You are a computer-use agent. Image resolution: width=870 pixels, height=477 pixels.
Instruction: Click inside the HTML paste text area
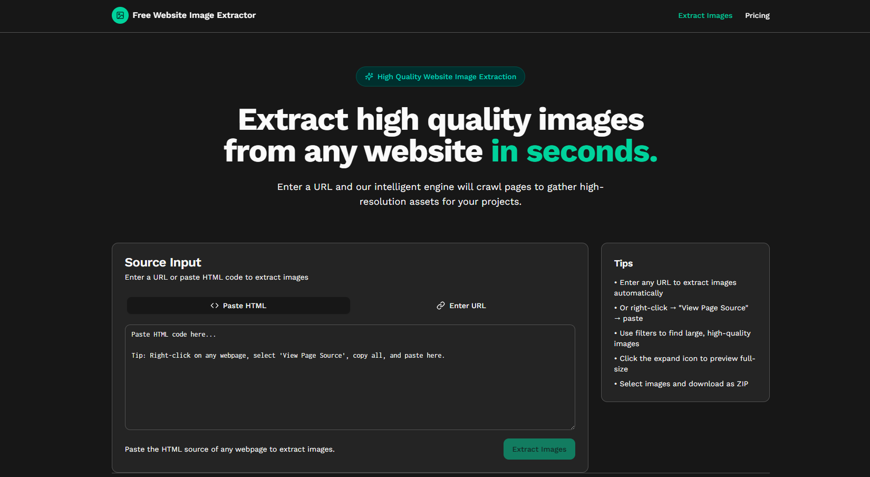[350, 377]
